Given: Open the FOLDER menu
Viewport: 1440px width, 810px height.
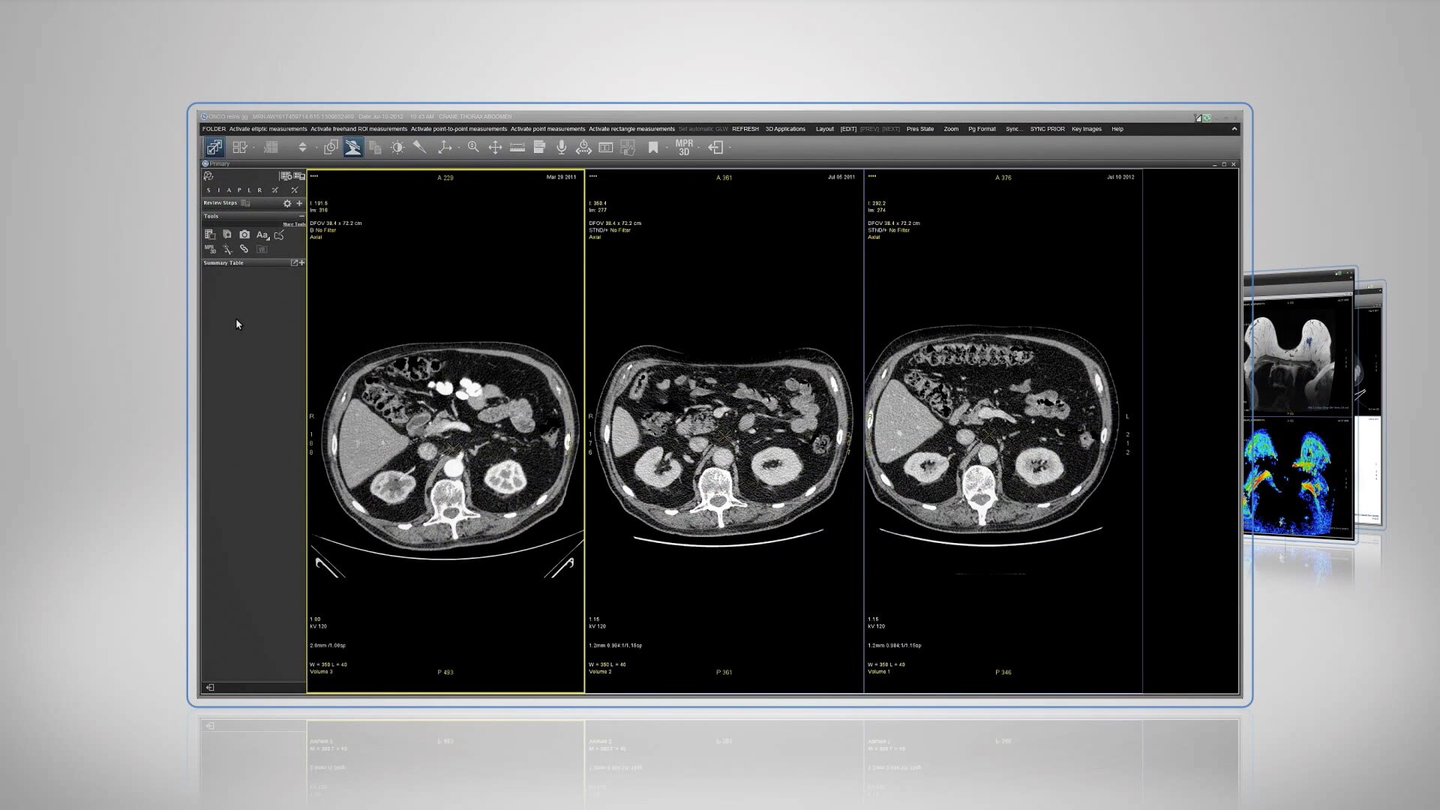Looking at the screenshot, I should tap(214, 128).
